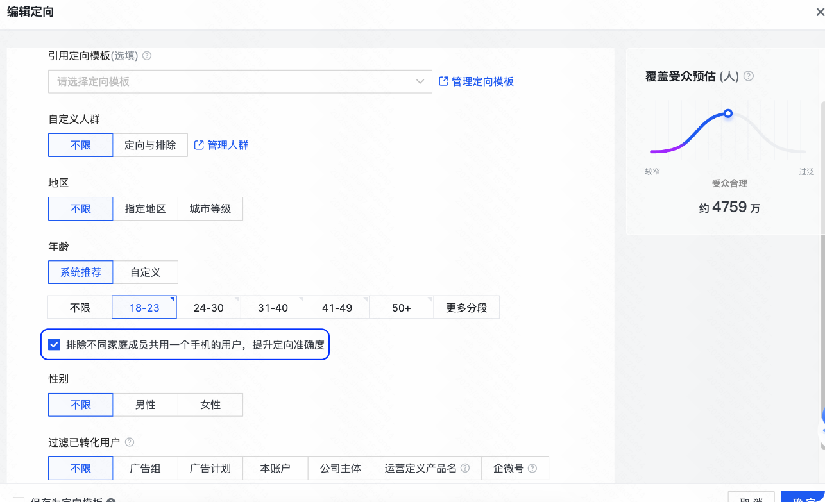This screenshot has height=502, width=825.
Task: Open help icon next to 覆盖受众预估
Action: 749,76
